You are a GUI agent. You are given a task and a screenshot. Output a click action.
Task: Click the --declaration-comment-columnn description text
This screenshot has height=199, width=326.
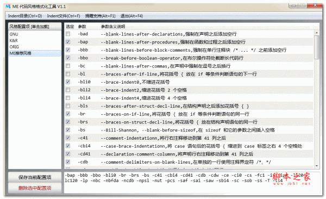click(177, 154)
